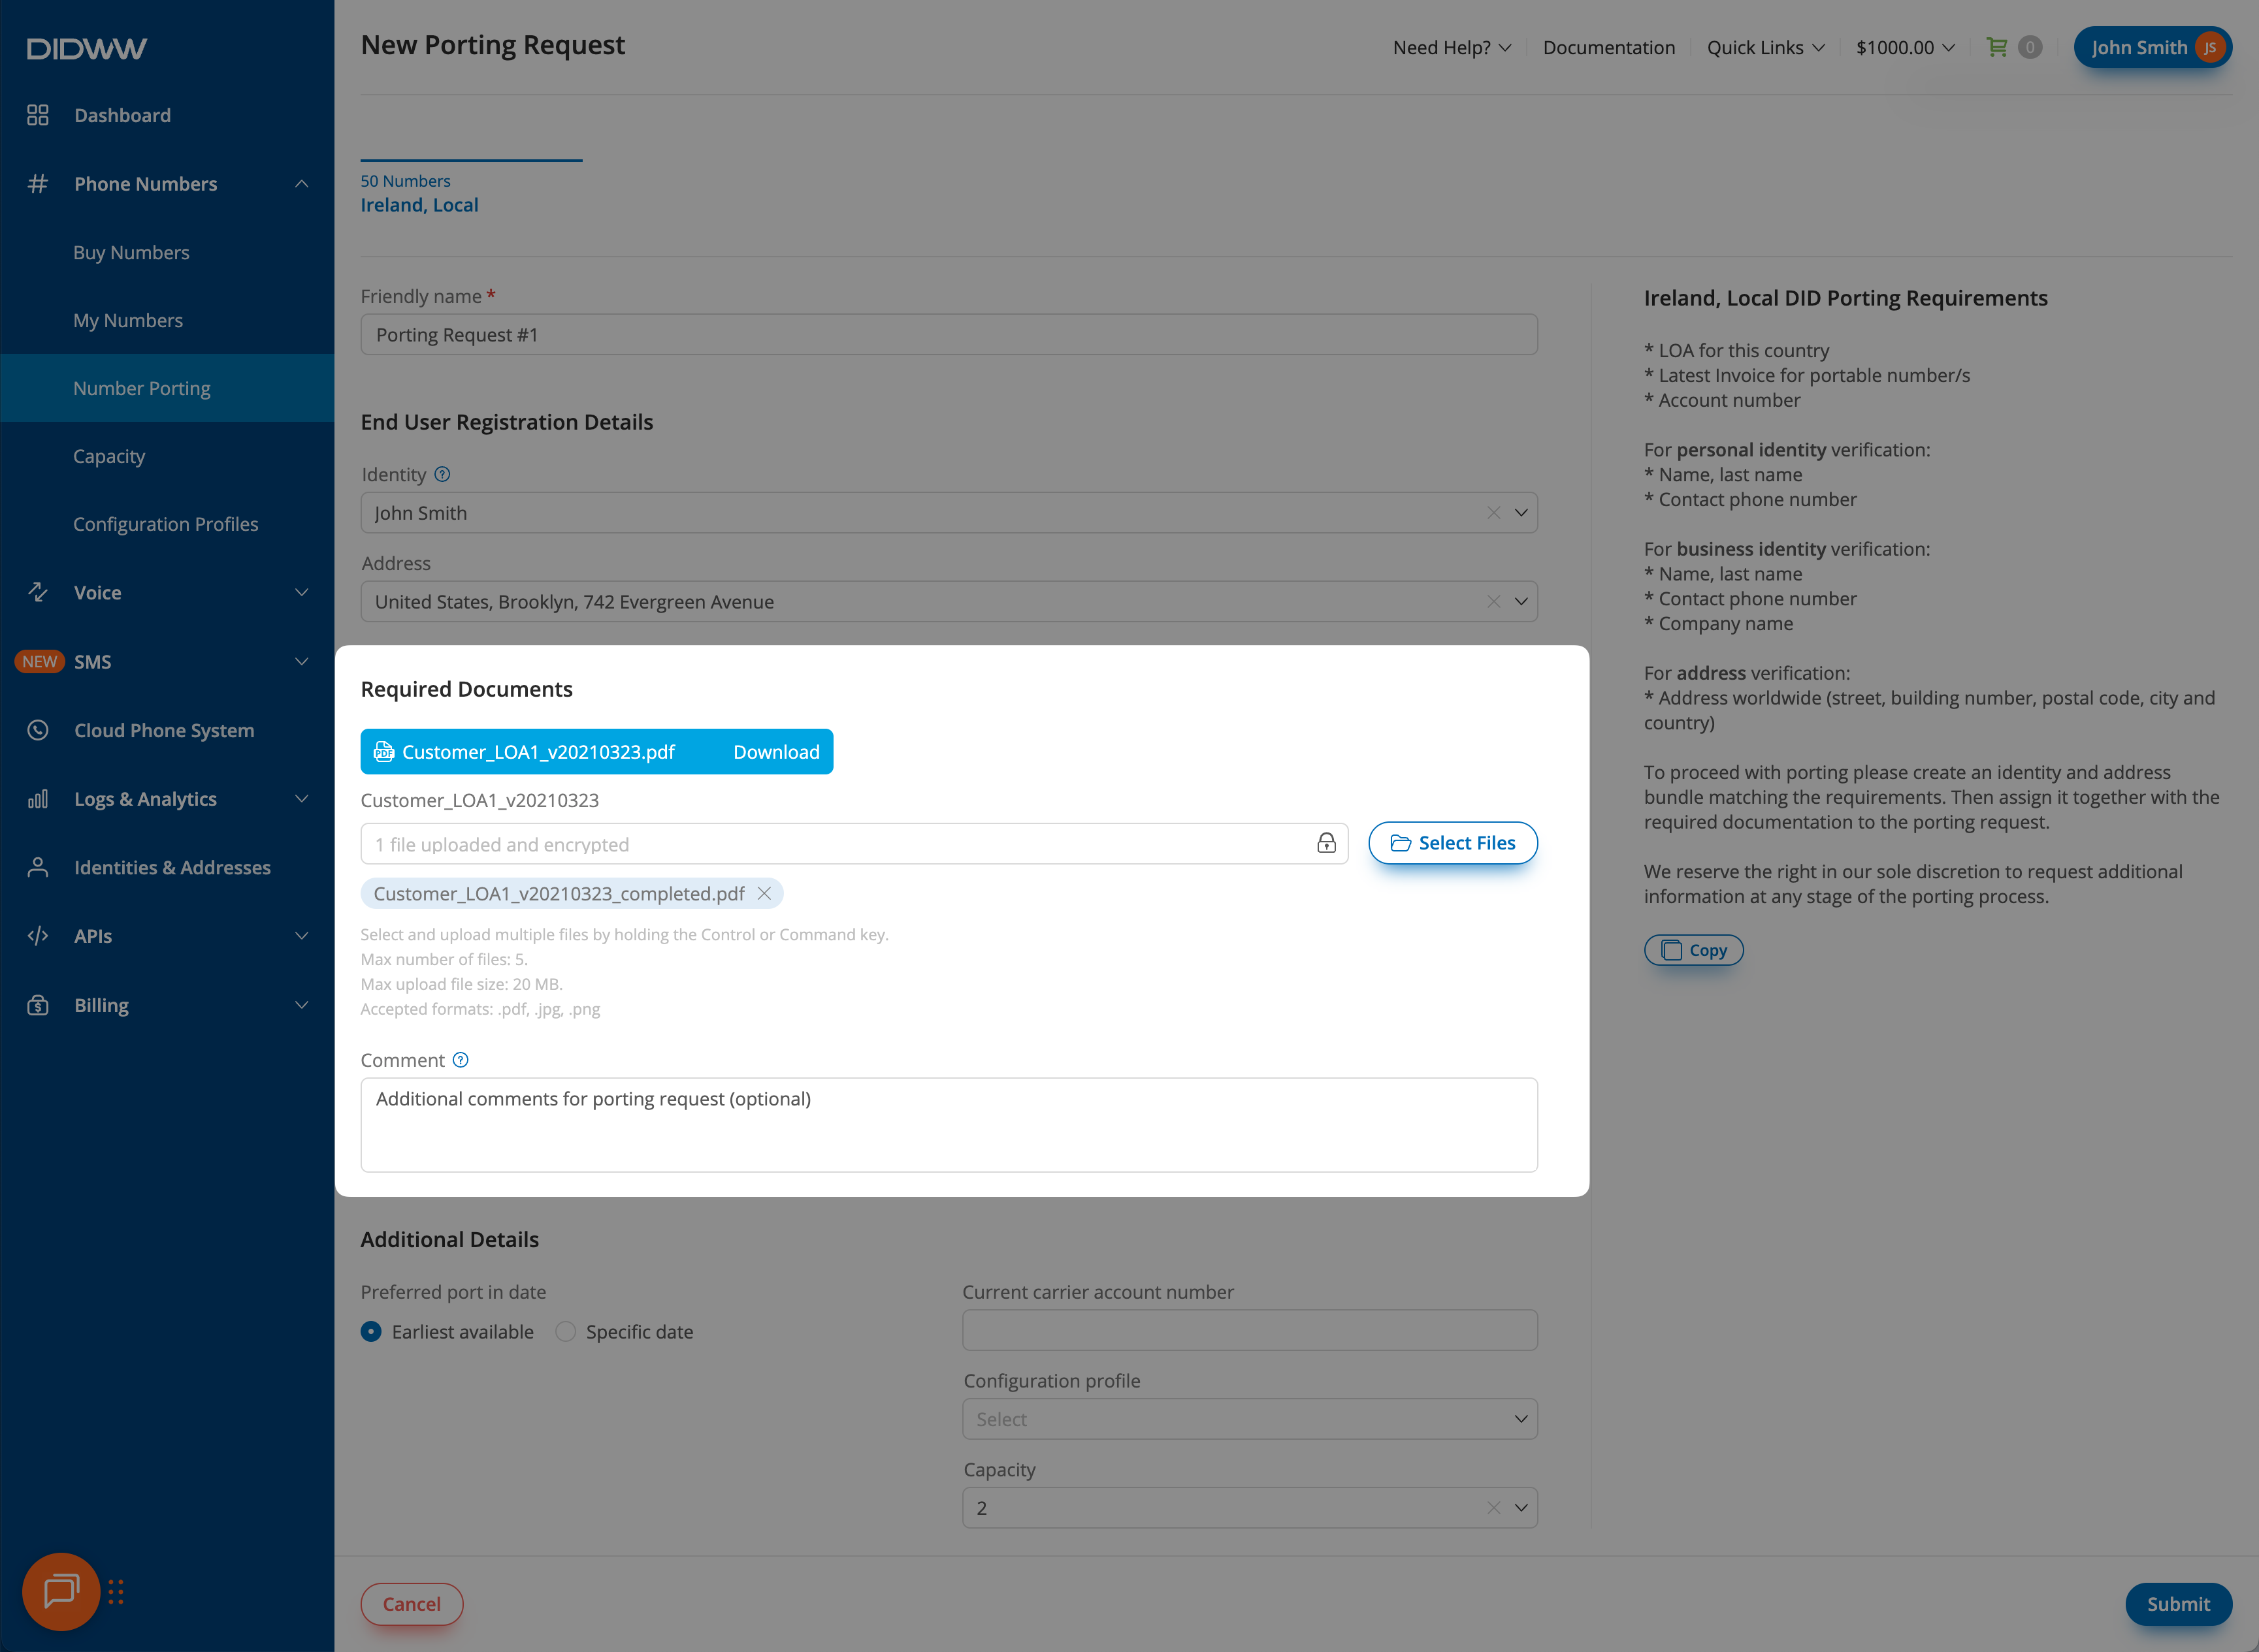Image resolution: width=2259 pixels, height=1652 pixels.
Task: Click the shopping cart icon
Action: pos(1997,47)
